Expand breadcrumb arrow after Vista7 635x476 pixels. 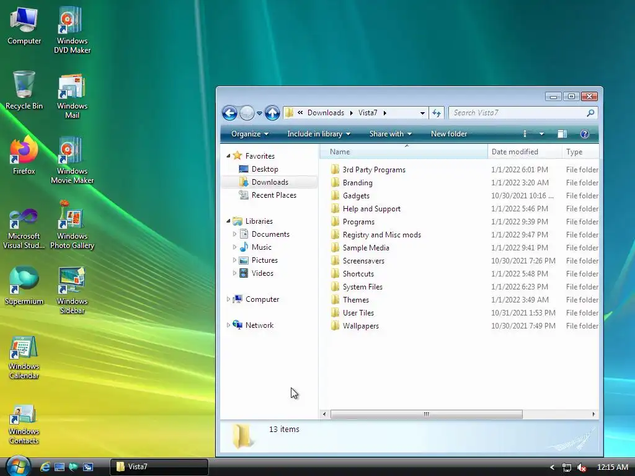pos(384,113)
